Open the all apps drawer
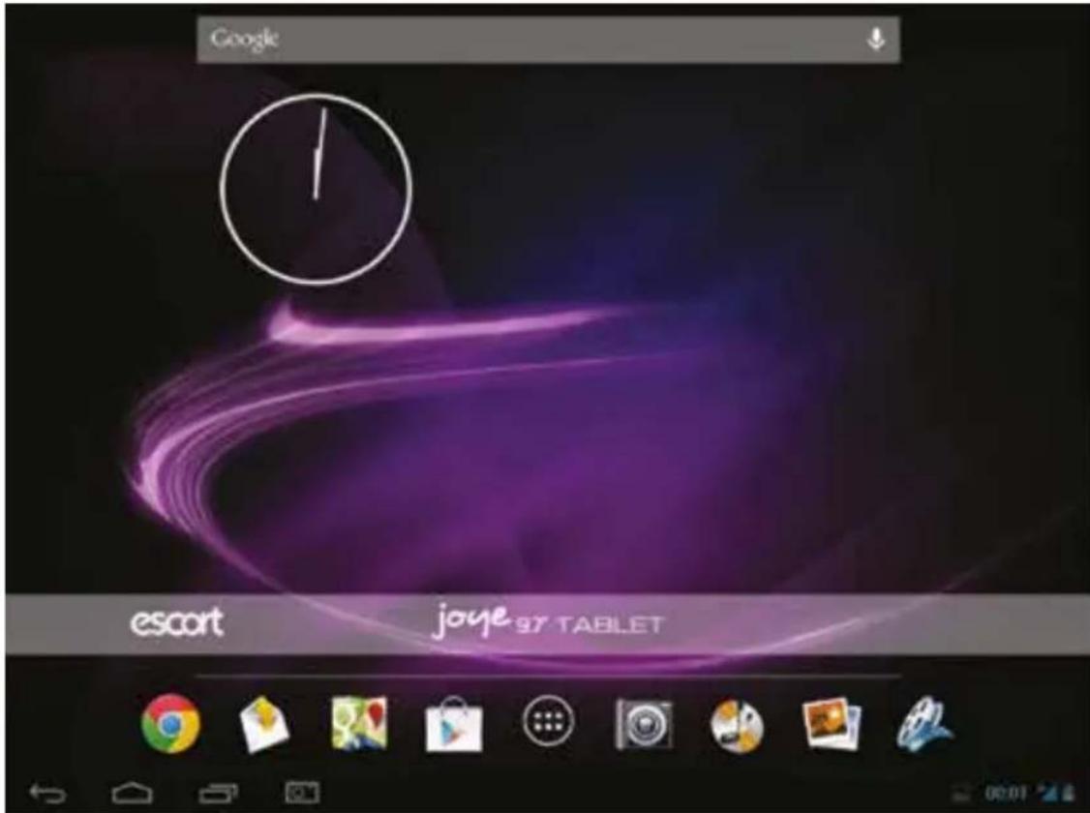This screenshot has width=1090, height=813. click(548, 722)
